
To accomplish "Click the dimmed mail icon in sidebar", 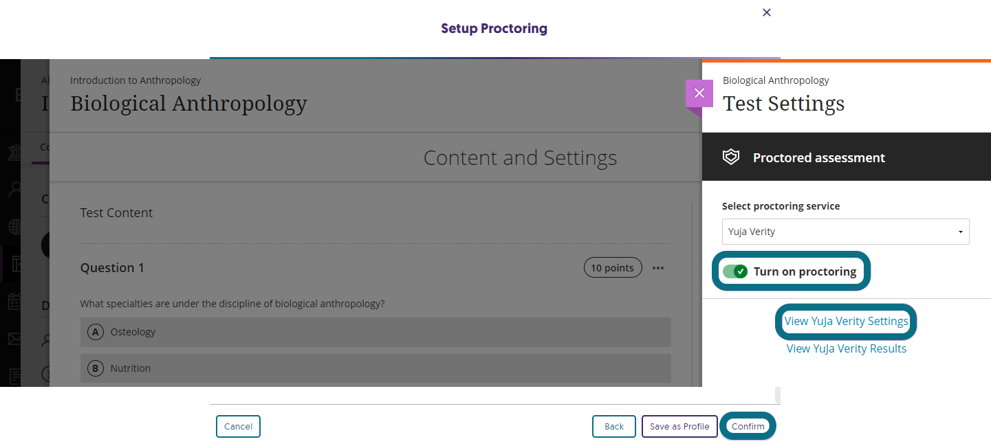I will (x=14, y=338).
